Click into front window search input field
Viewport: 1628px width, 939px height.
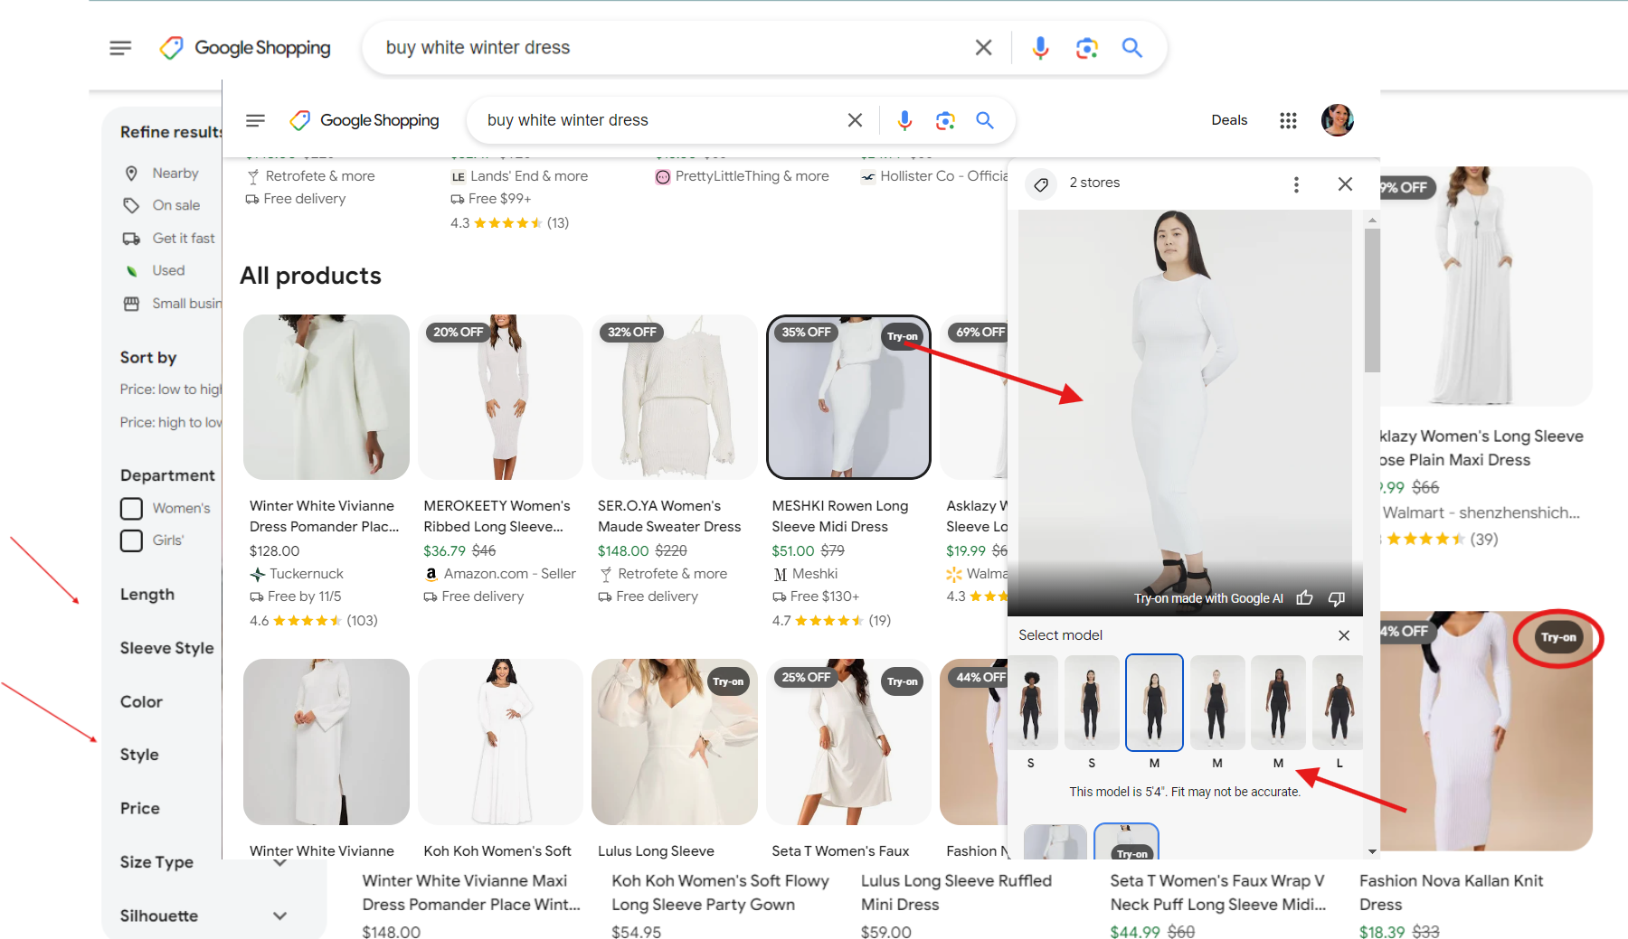(x=660, y=120)
